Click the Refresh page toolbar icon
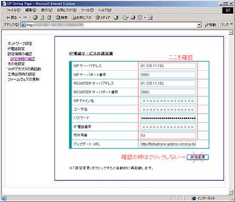 click(42, 18)
